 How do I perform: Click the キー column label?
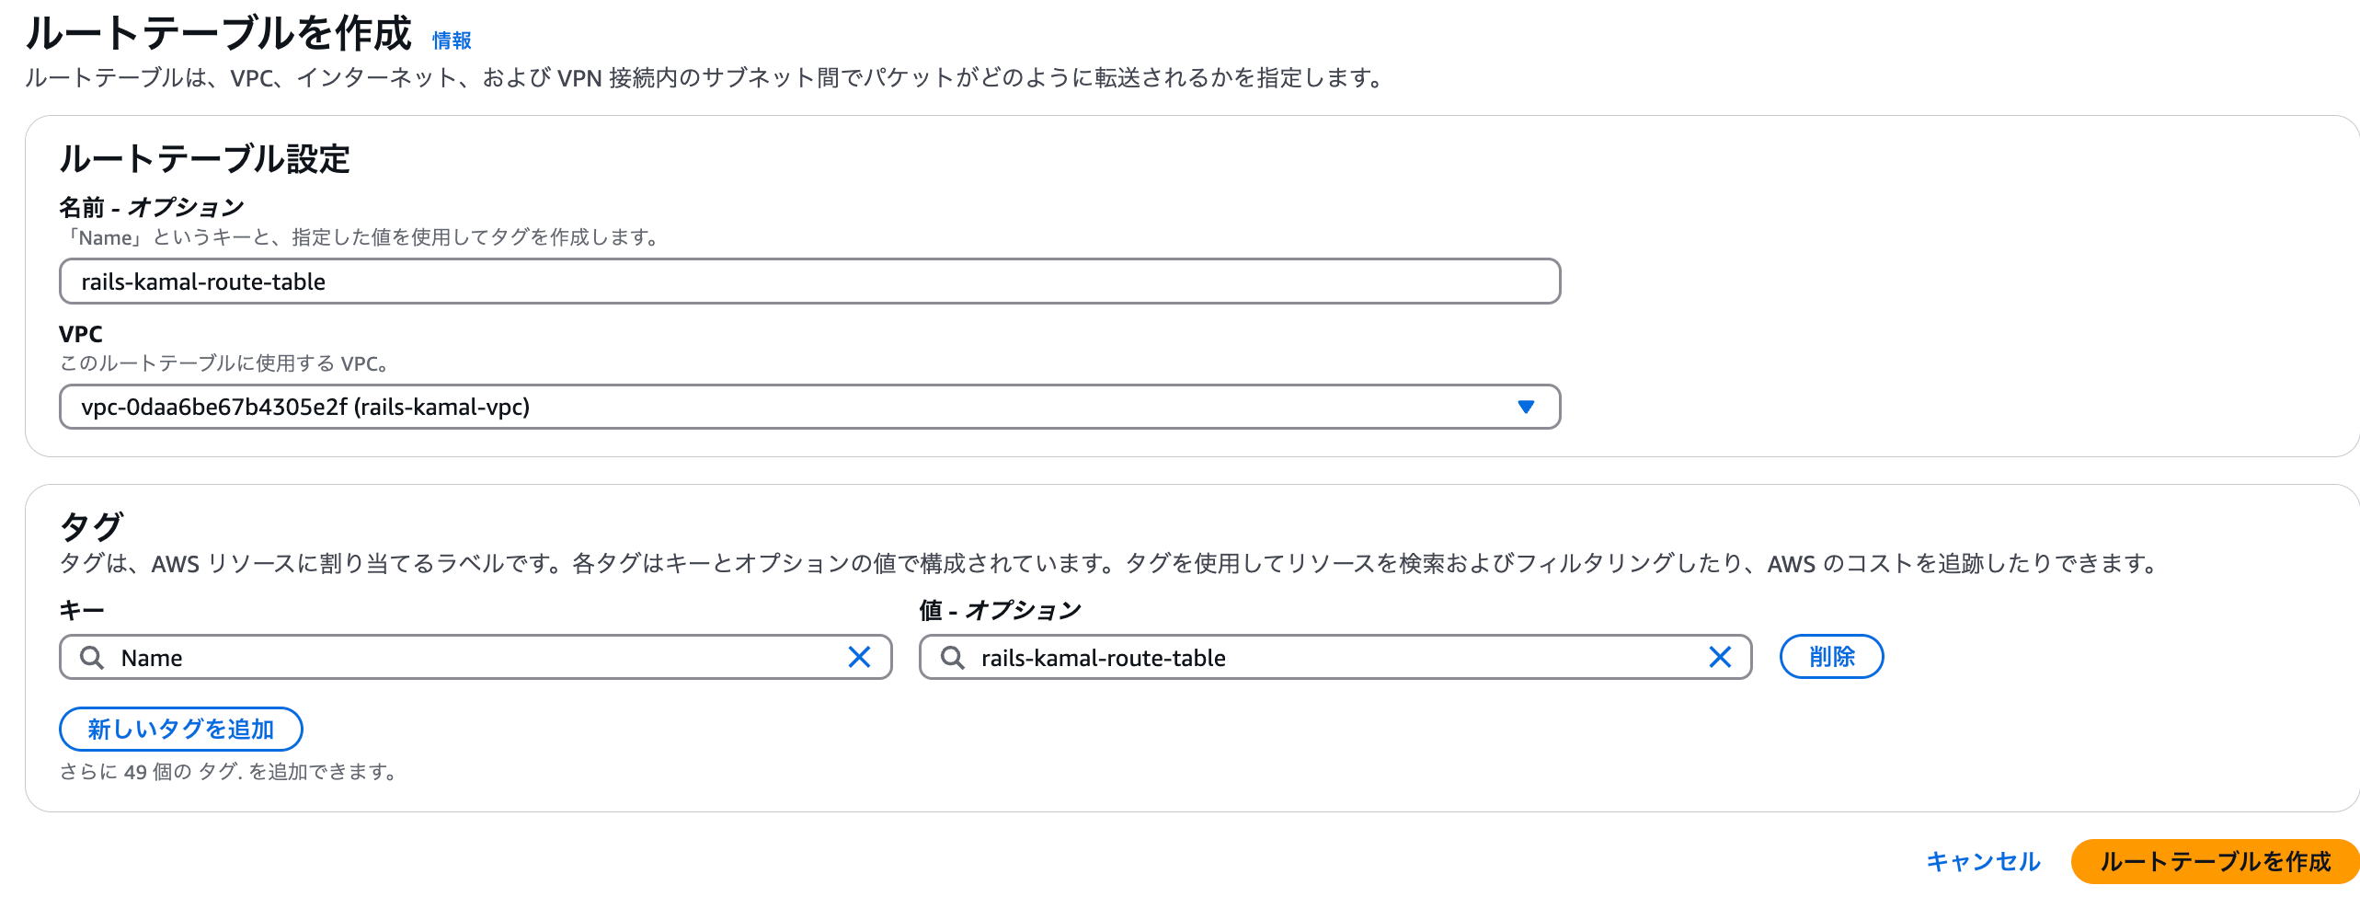tap(82, 610)
